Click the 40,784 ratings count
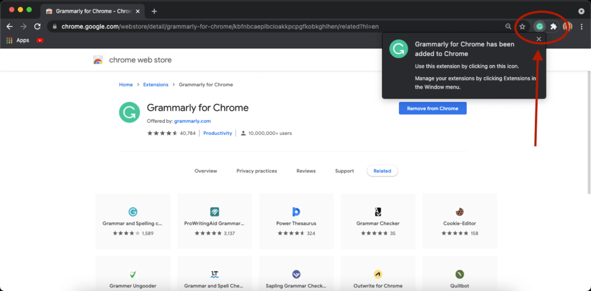The height and width of the screenshot is (291, 591). coord(188,133)
